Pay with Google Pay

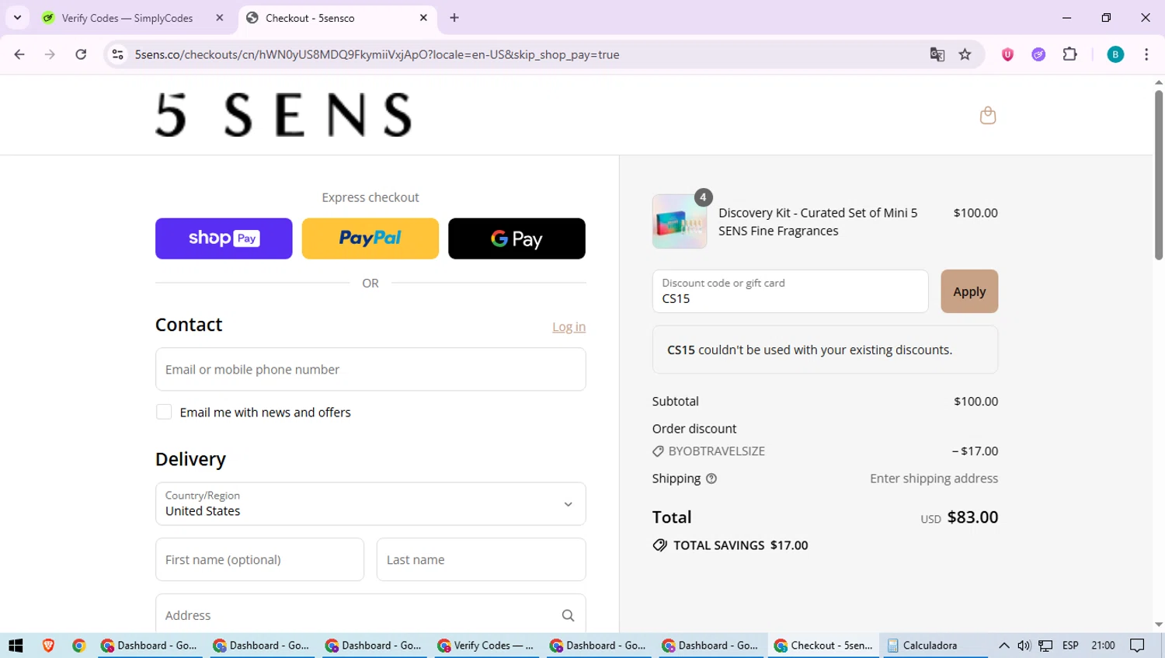[x=516, y=238]
